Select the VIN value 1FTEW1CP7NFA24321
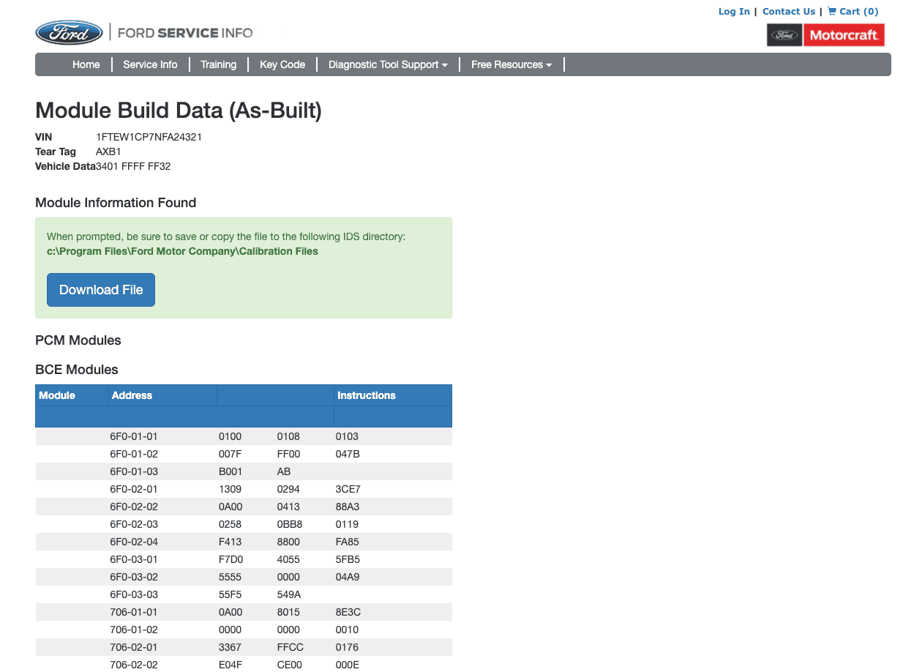This screenshot has width=903, height=672. pyautogui.click(x=149, y=137)
